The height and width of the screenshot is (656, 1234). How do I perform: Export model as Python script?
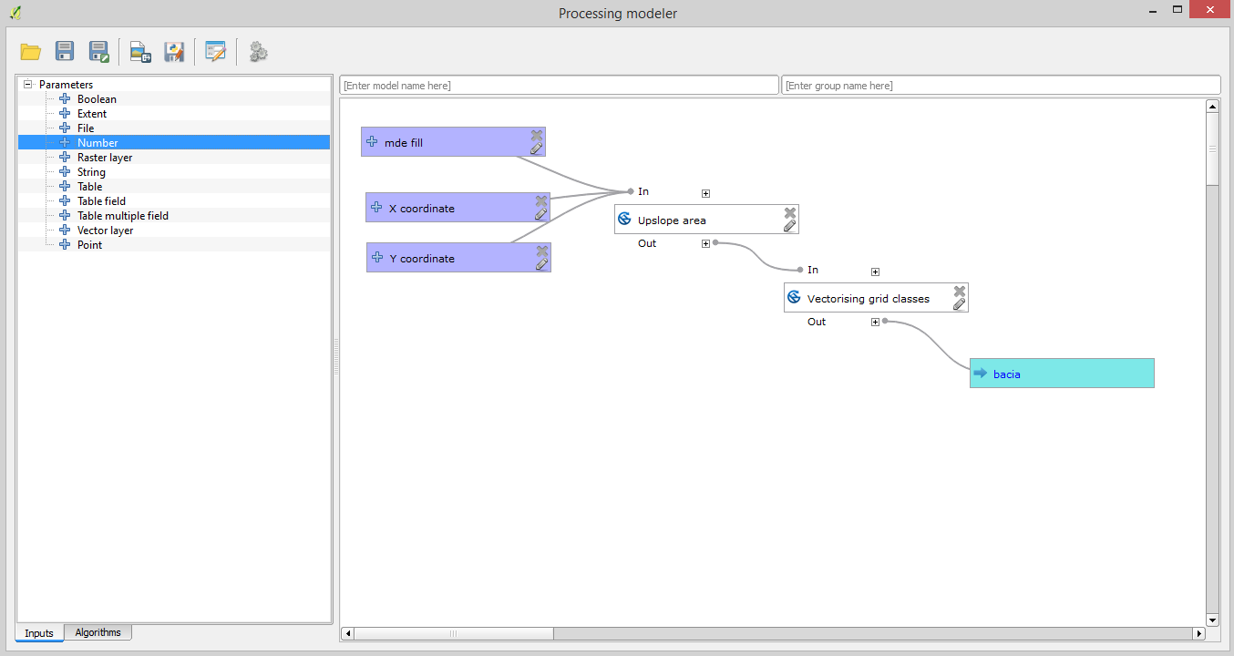(x=173, y=52)
